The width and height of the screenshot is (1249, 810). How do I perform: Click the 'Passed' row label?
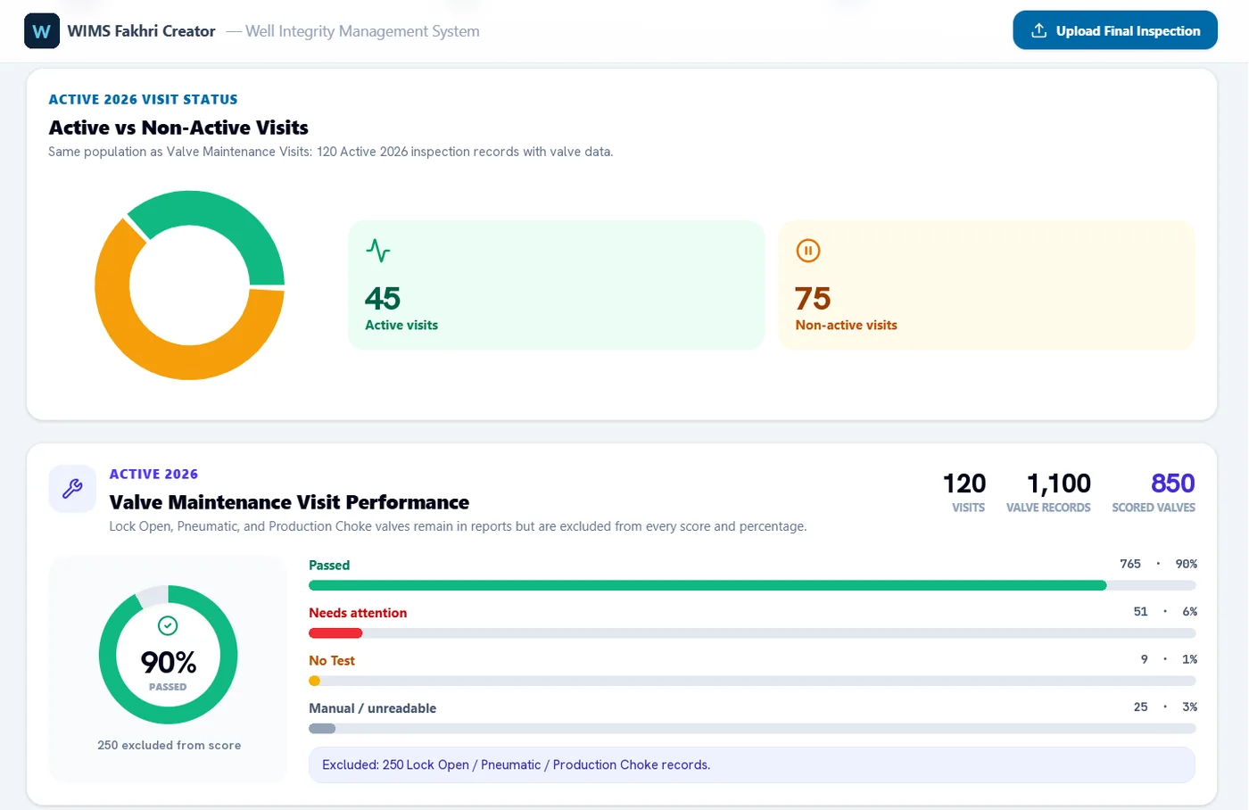pos(329,566)
